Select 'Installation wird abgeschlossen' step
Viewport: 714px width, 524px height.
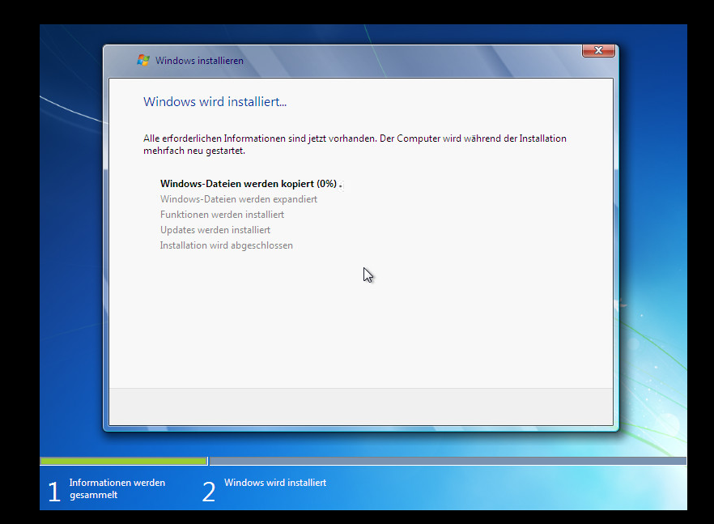click(227, 245)
